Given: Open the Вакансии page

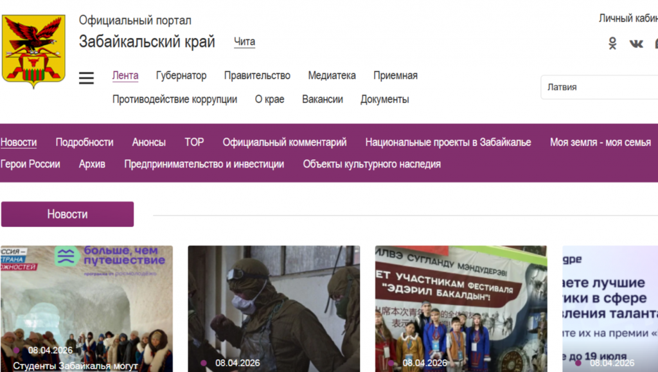Looking at the screenshot, I should 323,100.
